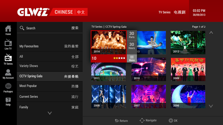Open the 2012 Spring Gala thumbnail
Image resolution: width=223 pixels, height=125 pixels.
point(188,42)
